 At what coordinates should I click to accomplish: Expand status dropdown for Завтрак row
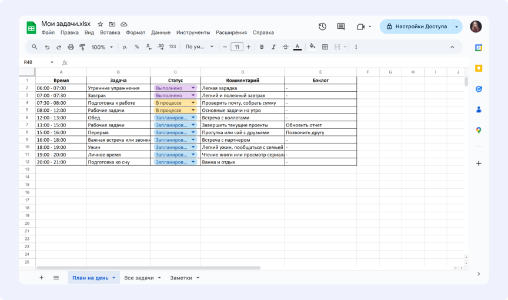(x=193, y=95)
